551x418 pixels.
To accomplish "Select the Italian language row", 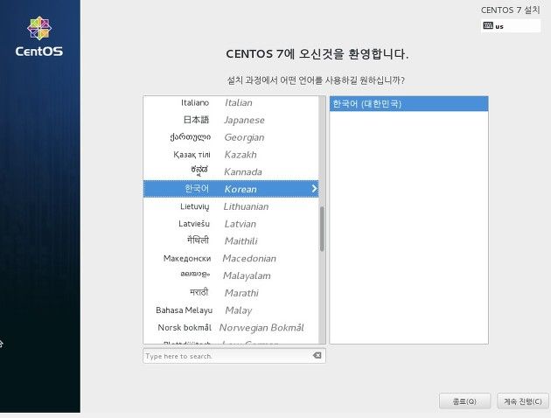I will [x=231, y=102].
